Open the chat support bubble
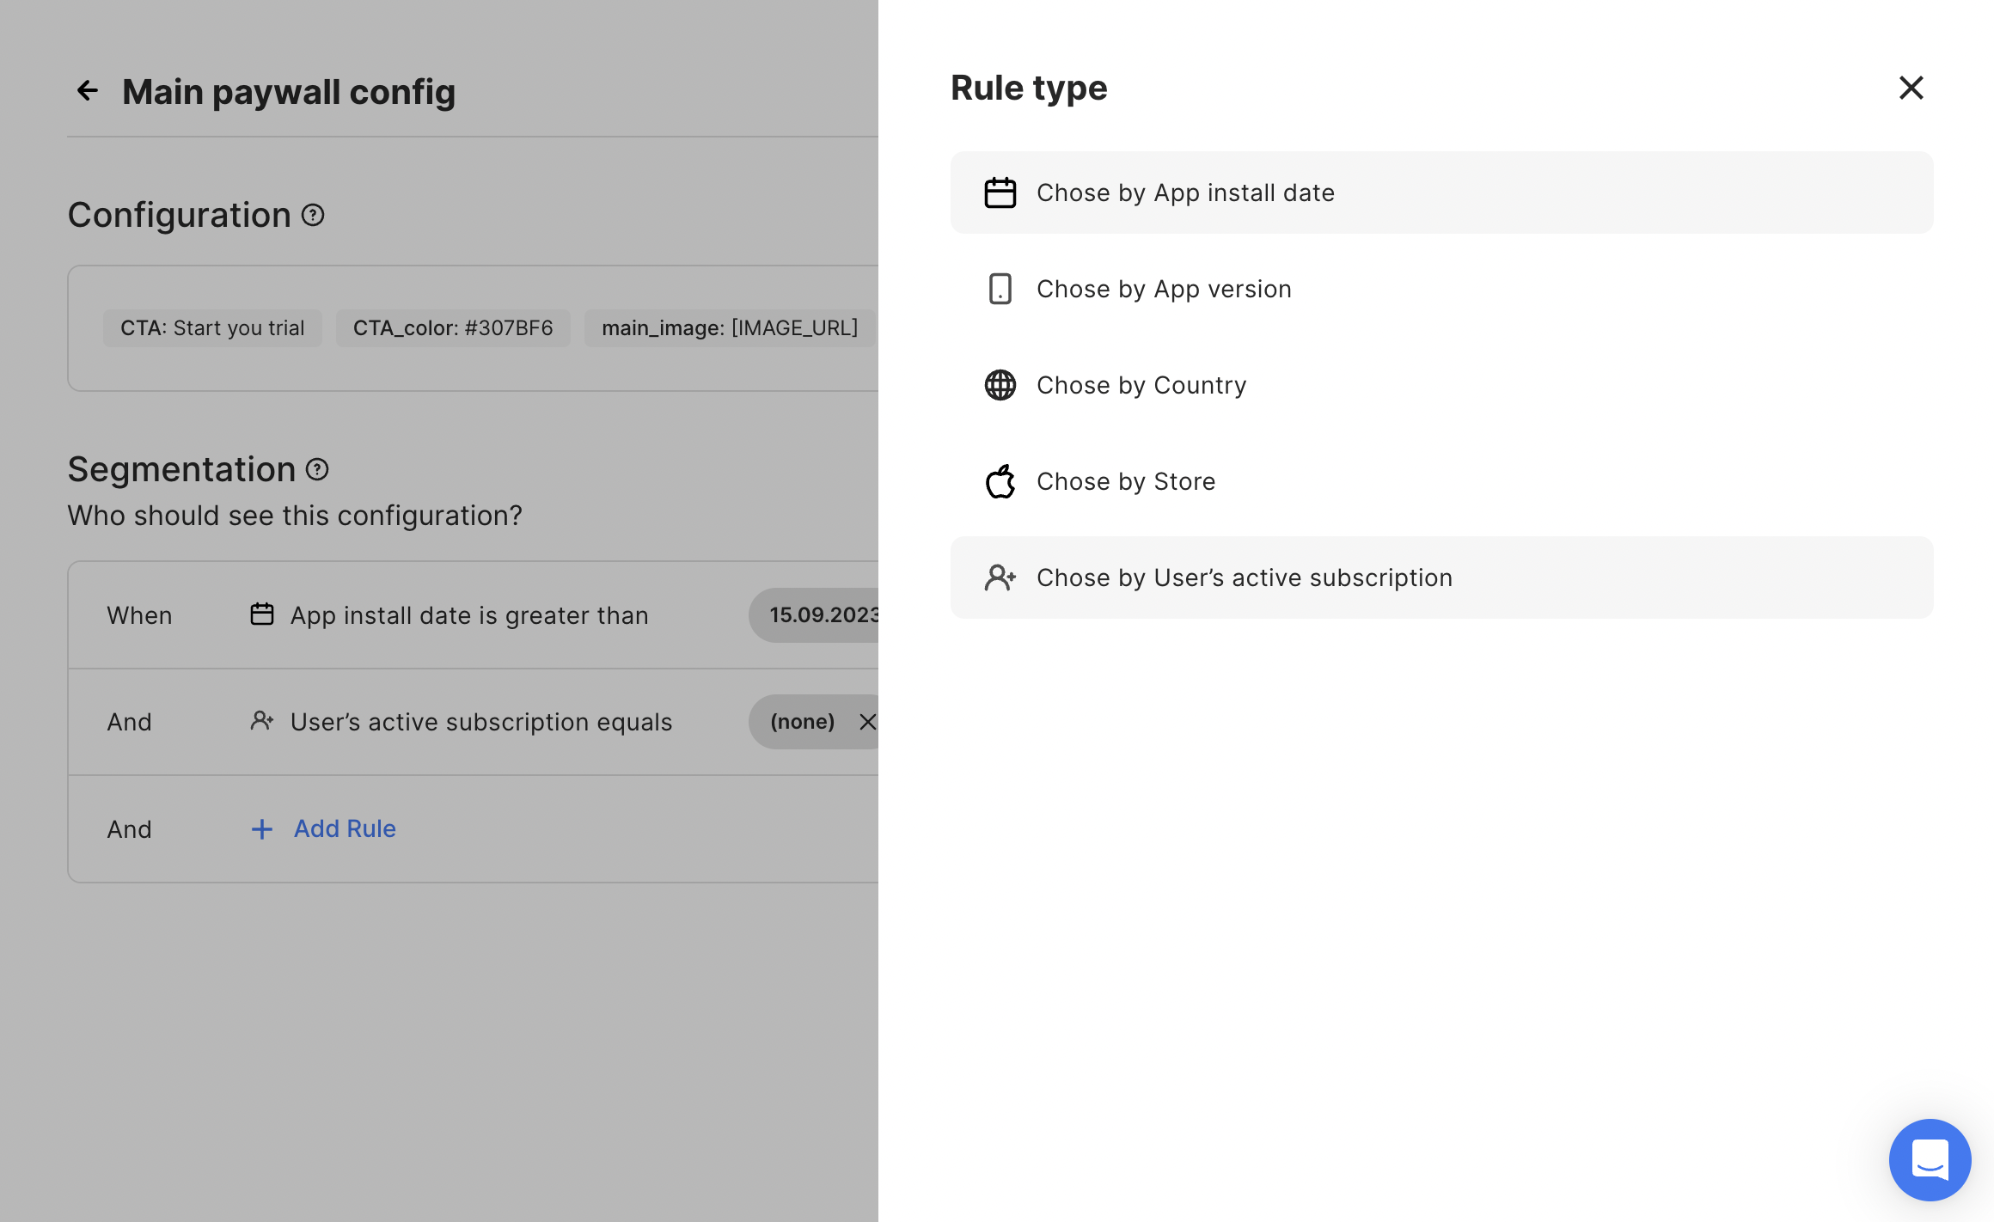Image resolution: width=1994 pixels, height=1222 pixels. 1930,1159
